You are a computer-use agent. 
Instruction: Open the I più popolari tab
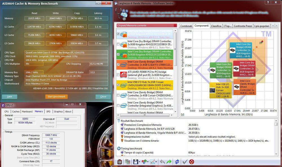[262, 26]
